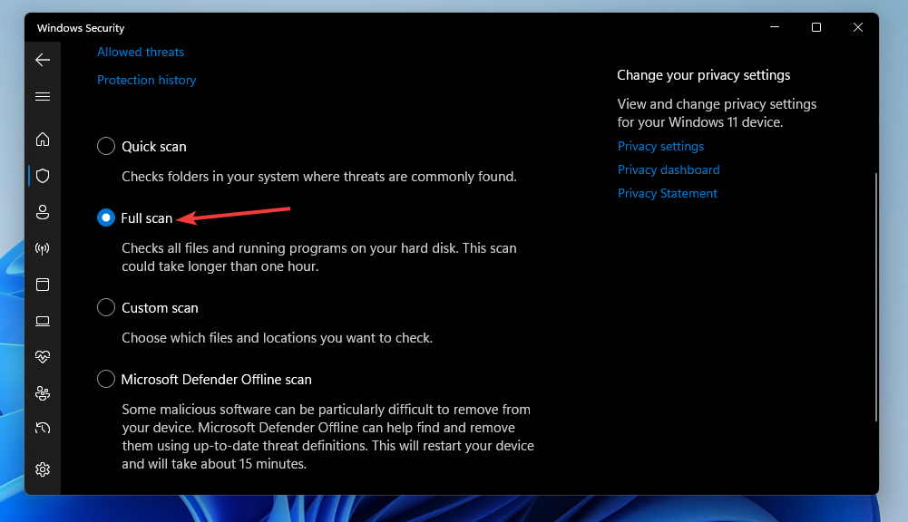Click 'Checks all files and running programs' text
908x522 pixels.
click(319, 257)
